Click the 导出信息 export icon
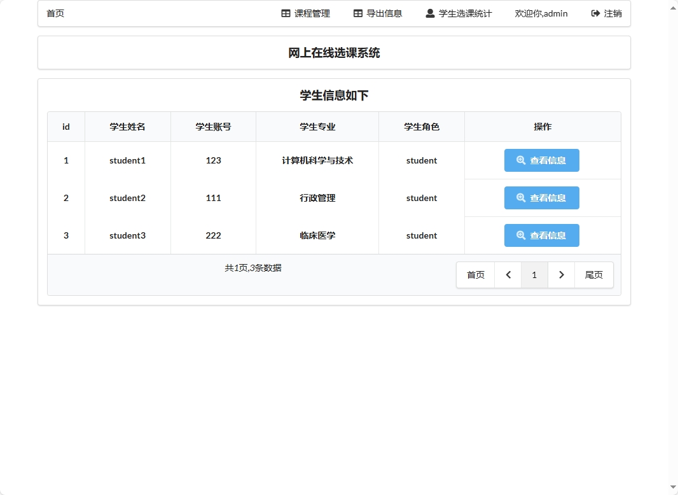The width and height of the screenshot is (678, 495). coord(357,13)
